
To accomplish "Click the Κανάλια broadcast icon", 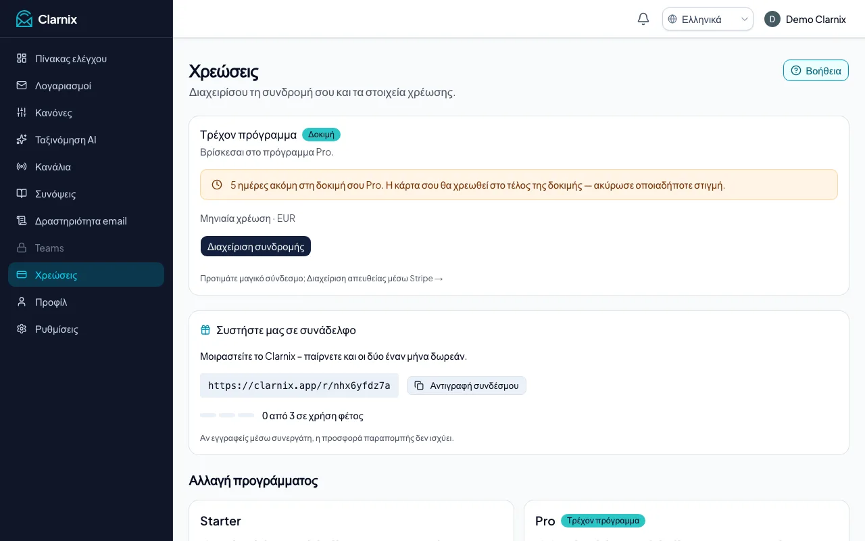I will [x=22, y=166].
